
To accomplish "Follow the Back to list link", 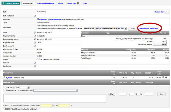I will (x=159, y=12).
